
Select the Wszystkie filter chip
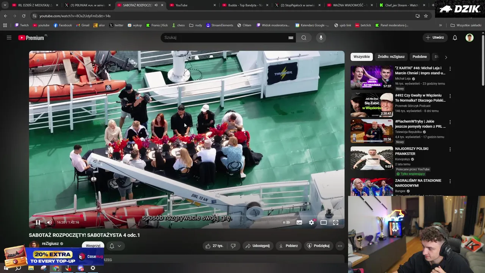click(361, 57)
